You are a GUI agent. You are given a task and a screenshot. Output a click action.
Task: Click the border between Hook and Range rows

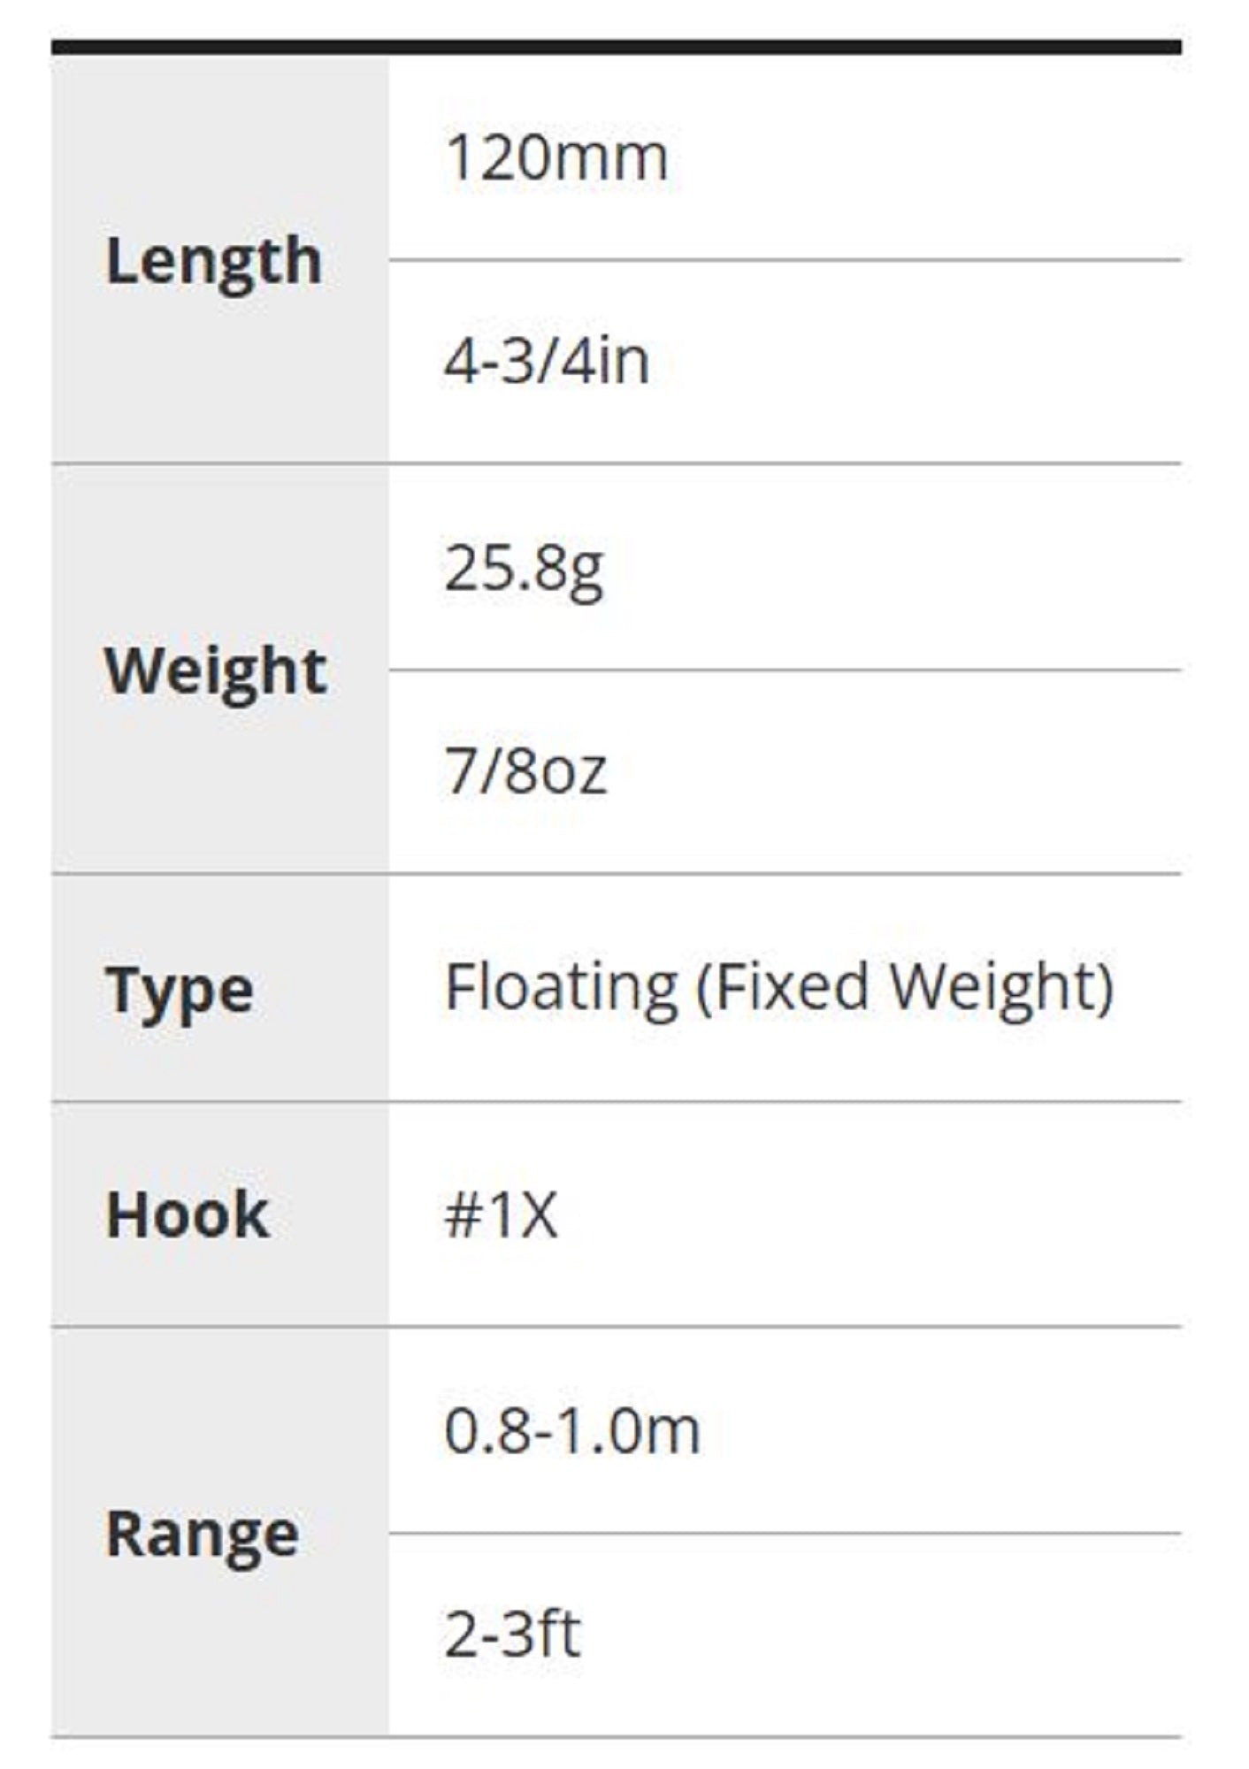(616, 1327)
